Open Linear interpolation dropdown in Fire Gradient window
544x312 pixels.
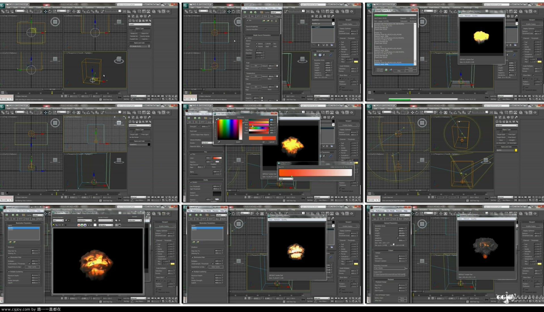pyautogui.click(x=286, y=179)
